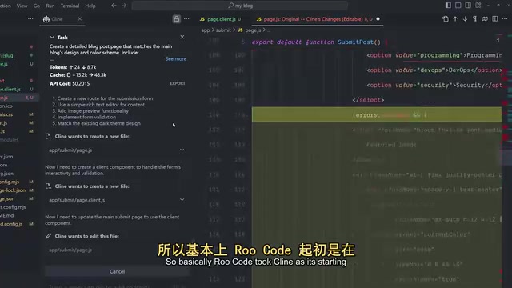Open Customize Layout icon
The height and width of the screenshot is (288, 512).
click(x=478, y=6)
